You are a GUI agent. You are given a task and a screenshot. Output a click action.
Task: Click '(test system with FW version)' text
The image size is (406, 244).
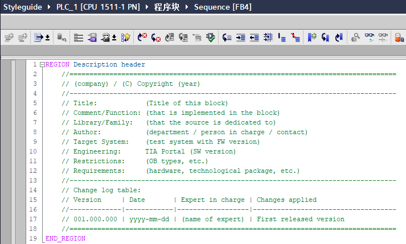tap(203, 142)
